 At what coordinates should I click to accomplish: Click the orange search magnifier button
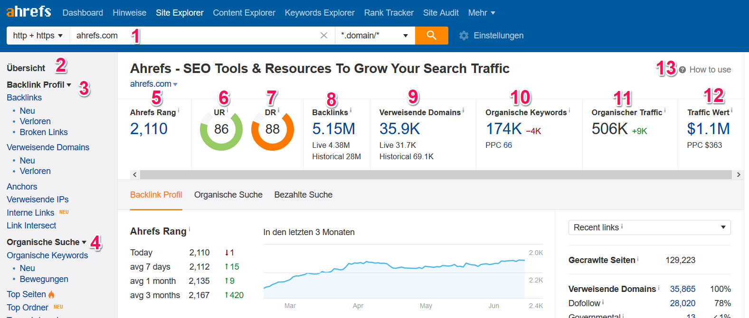[x=431, y=36]
